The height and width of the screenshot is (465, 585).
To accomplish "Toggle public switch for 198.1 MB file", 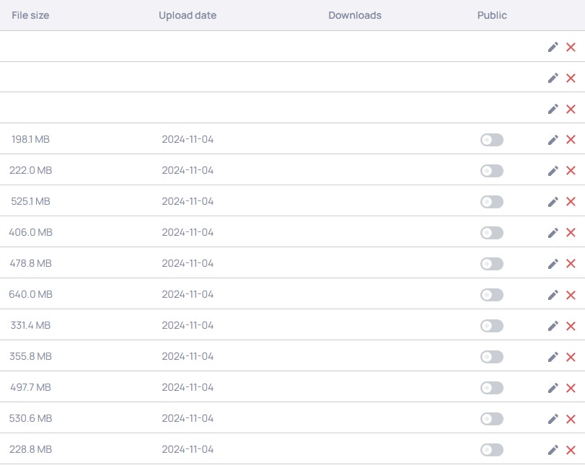I will tap(492, 140).
